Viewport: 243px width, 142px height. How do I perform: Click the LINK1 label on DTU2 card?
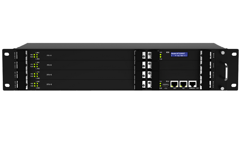[38, 62]
